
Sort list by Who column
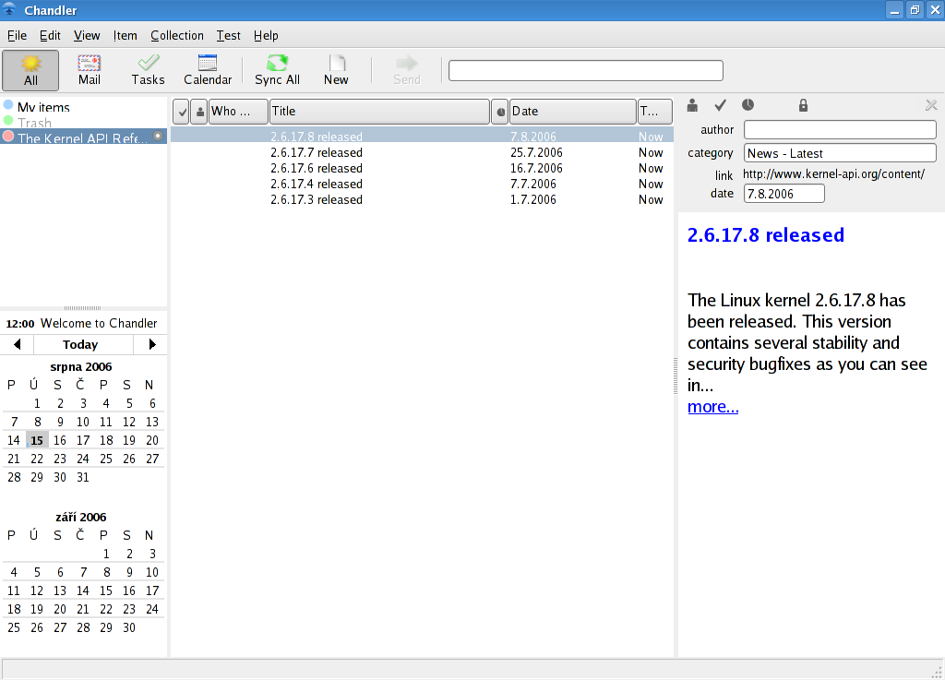click(238, 112)
